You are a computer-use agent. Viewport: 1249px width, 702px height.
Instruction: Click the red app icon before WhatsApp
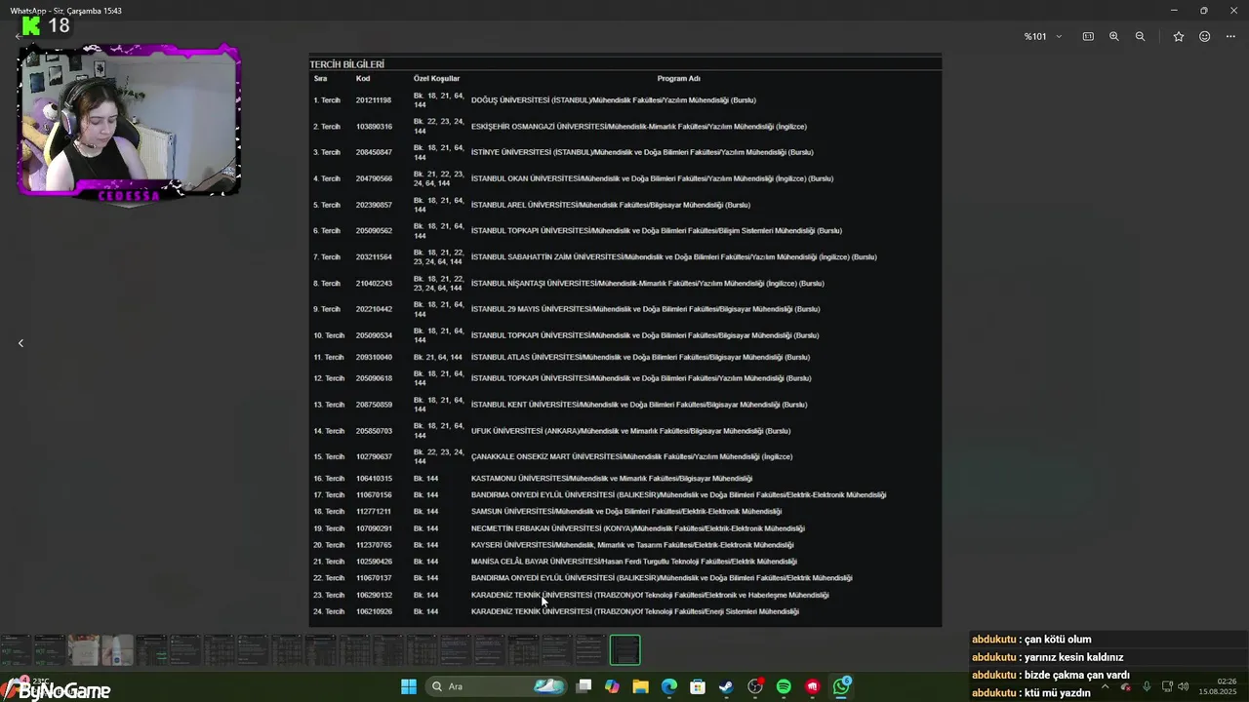(x=812, y=686)
